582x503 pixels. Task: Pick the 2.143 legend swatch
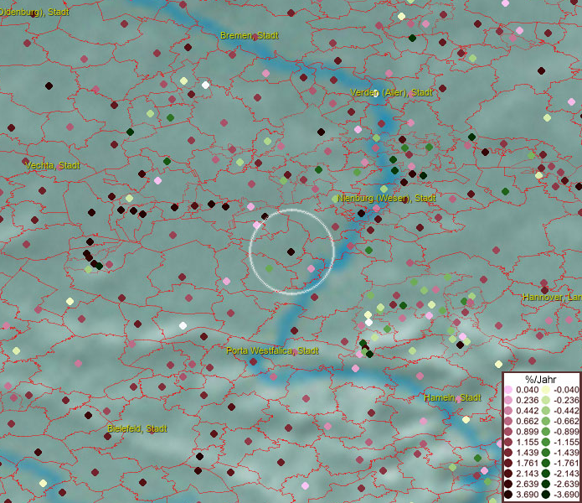pos(508,474)
